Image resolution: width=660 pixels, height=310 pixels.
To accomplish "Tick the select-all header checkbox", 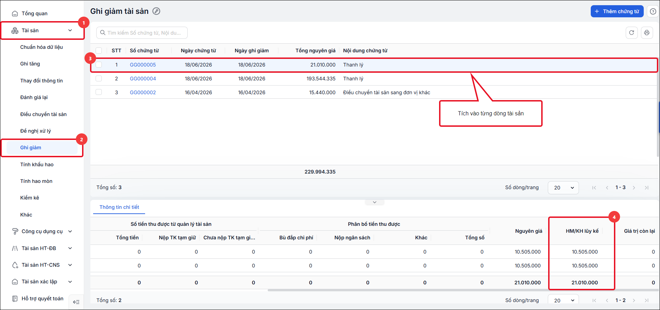I will coord(99,51).
